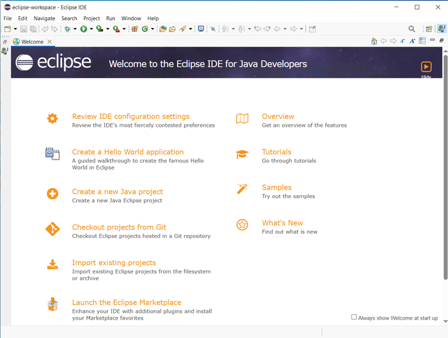
Task: Open the New wizard dropdown arrow
Action: pos(15,29)
